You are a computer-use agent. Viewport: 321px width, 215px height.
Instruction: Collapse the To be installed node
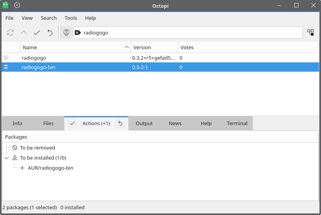click(x=7, y=158)
